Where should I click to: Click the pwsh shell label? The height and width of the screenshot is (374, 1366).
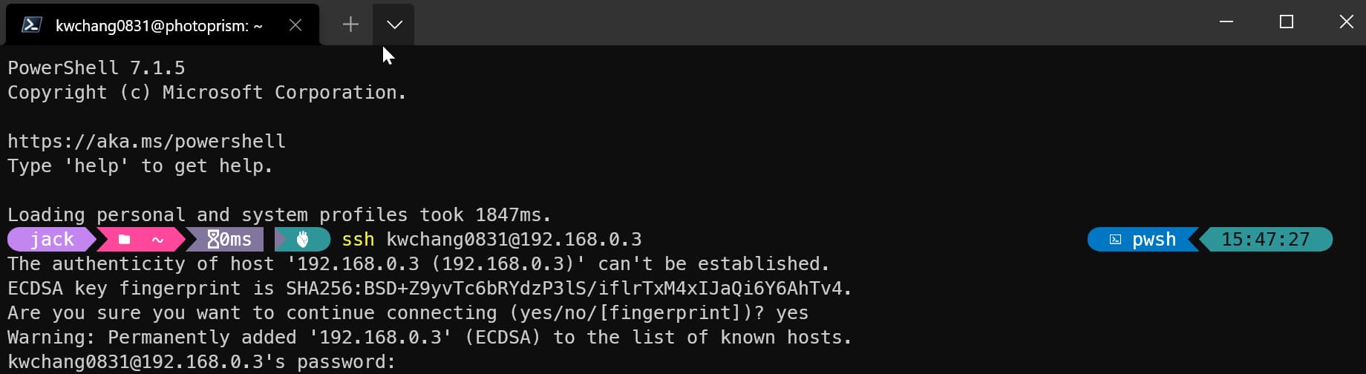tap(1154, 240)
